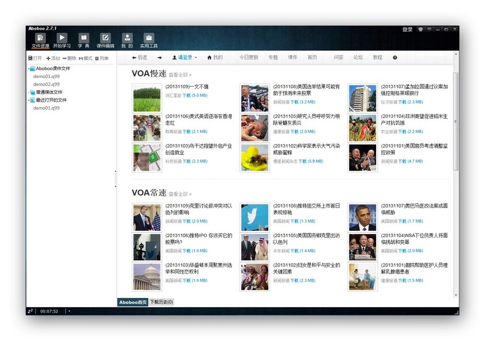The height and width of the screenshot is (341, 485).
Task: Click 查看全部 next to VOA慢速
Action: click(x=180, y=75)
